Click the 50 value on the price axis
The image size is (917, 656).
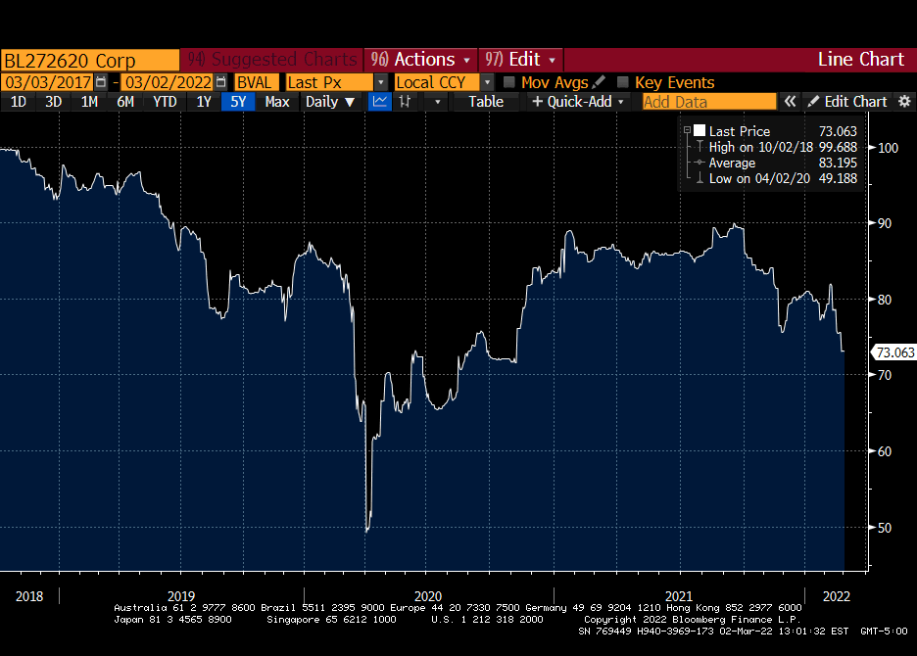point(885,528)
